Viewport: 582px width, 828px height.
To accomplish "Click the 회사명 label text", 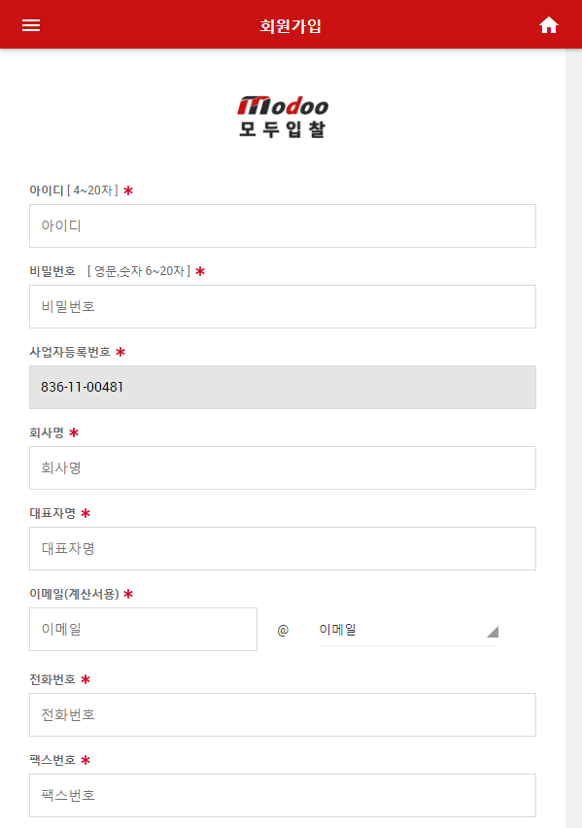I will [x=47, y=432].
